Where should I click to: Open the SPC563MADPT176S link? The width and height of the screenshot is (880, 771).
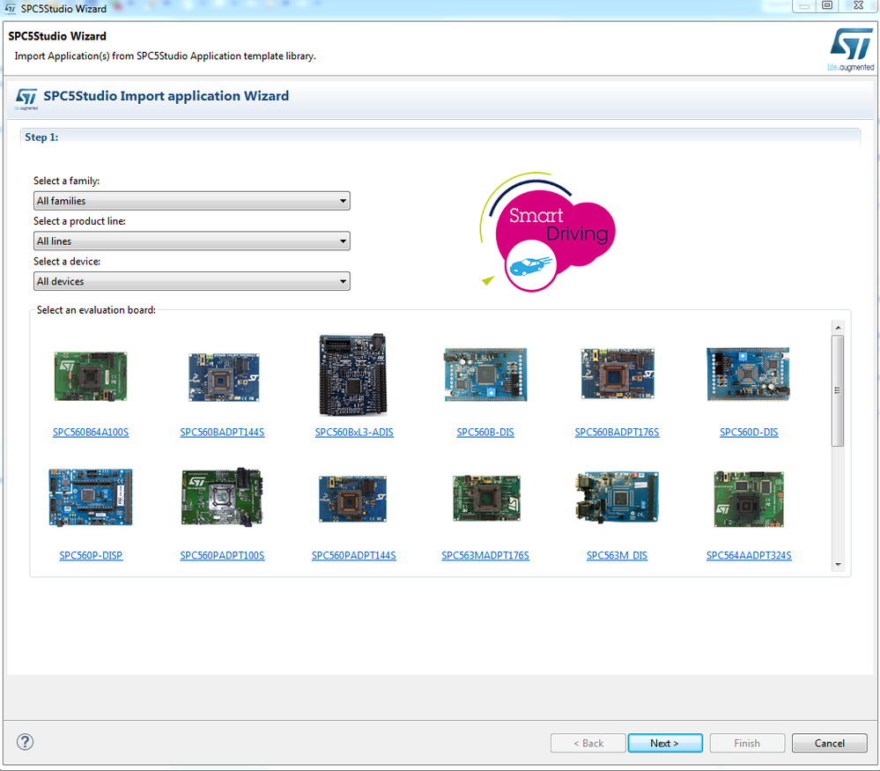[485, 555]
